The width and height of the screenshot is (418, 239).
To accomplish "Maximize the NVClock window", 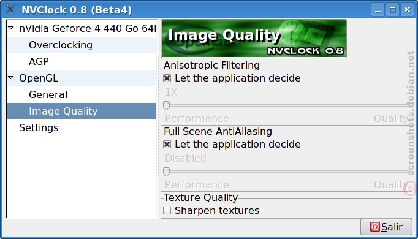I will click(392, 10).
